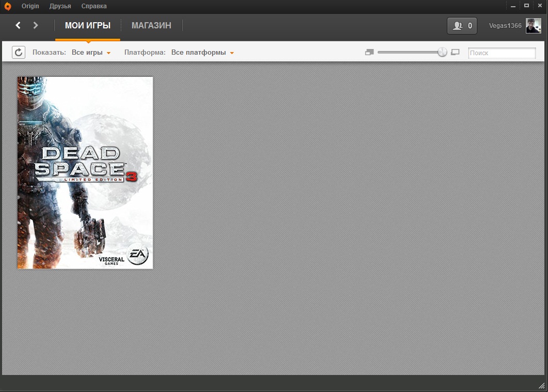Switch to the МОИ ИГРЫ tab
The image size is (548, 392).
(88, 25)
